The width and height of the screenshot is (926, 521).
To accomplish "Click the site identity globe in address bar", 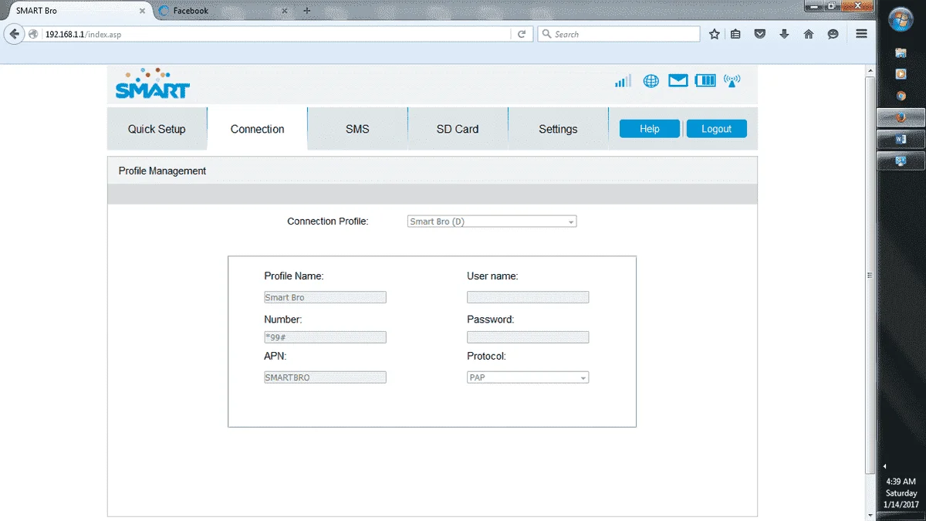I will (33, 34).
